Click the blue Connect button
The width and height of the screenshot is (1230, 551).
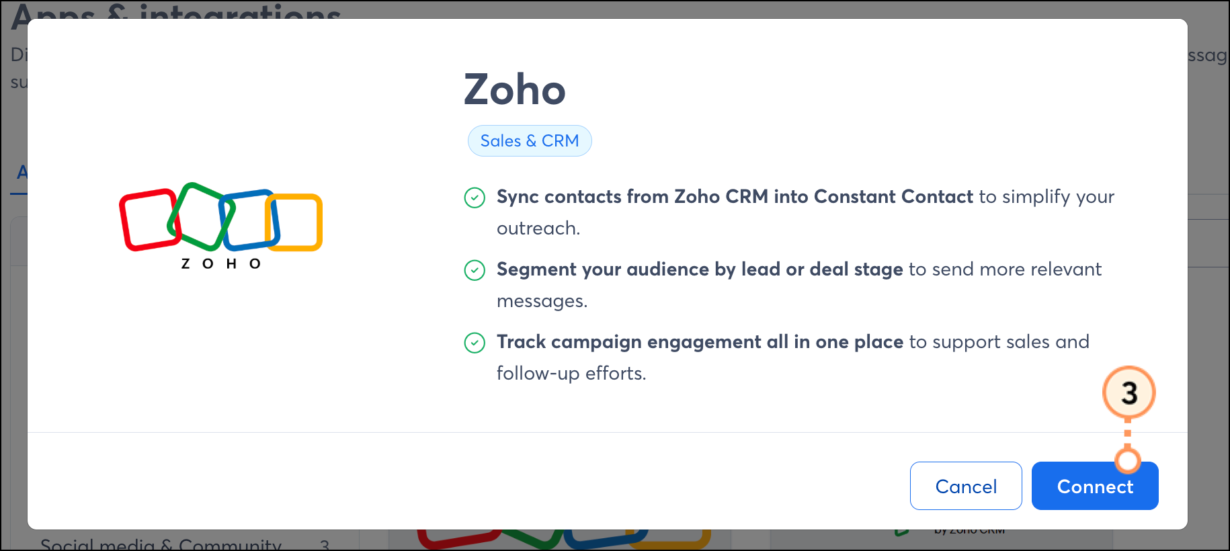click(x=1094, y=486)
